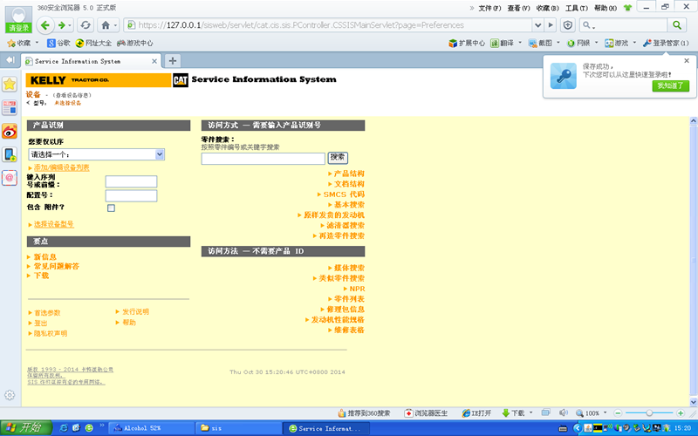Click the browser forward arrow button

[62, 25]
